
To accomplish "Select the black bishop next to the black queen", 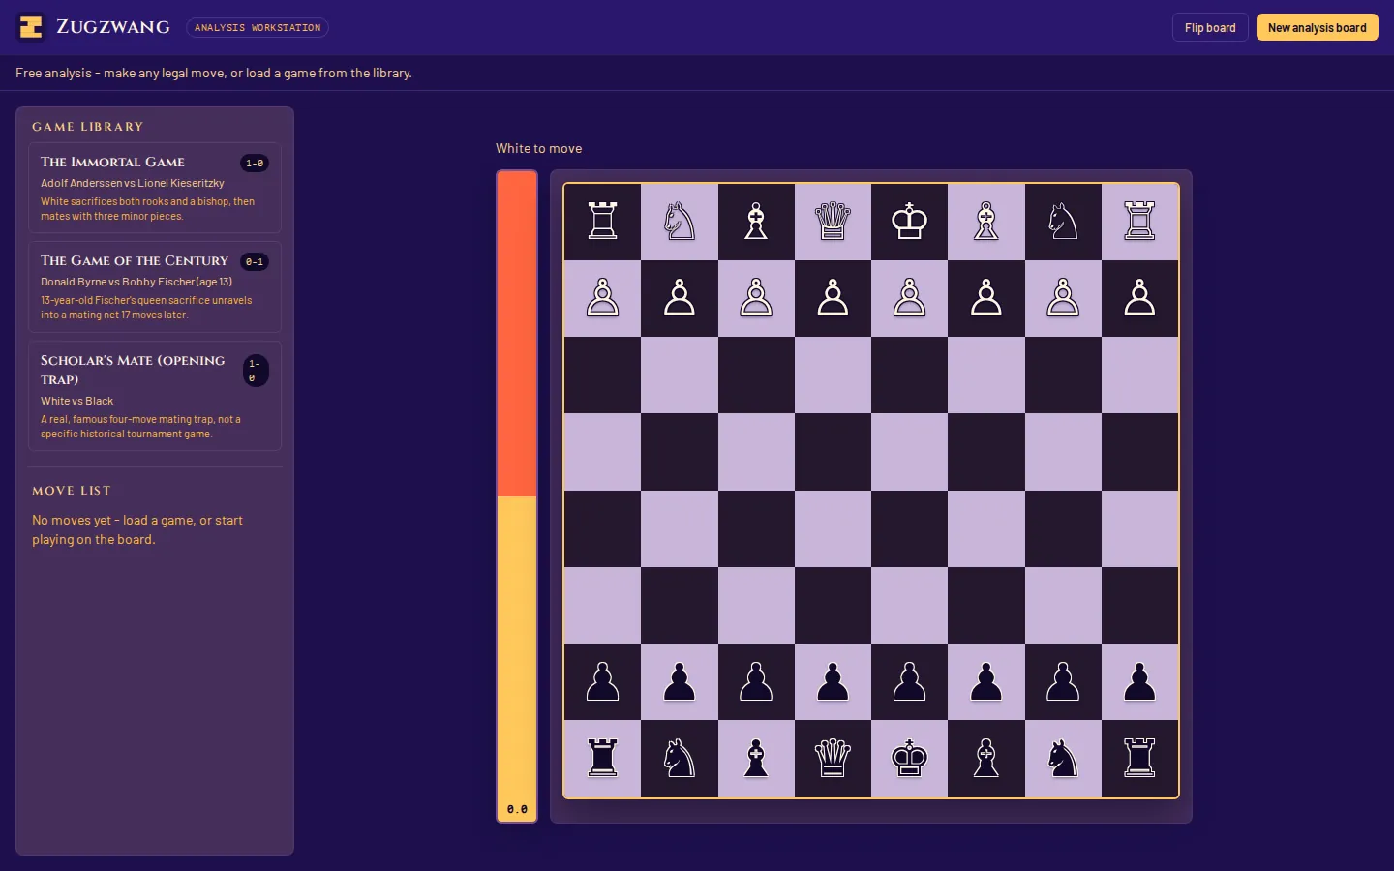I will pos(756,759).
